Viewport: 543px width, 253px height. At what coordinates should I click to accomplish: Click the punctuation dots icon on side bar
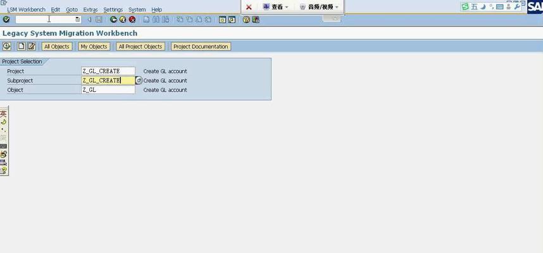pos(3,130)
